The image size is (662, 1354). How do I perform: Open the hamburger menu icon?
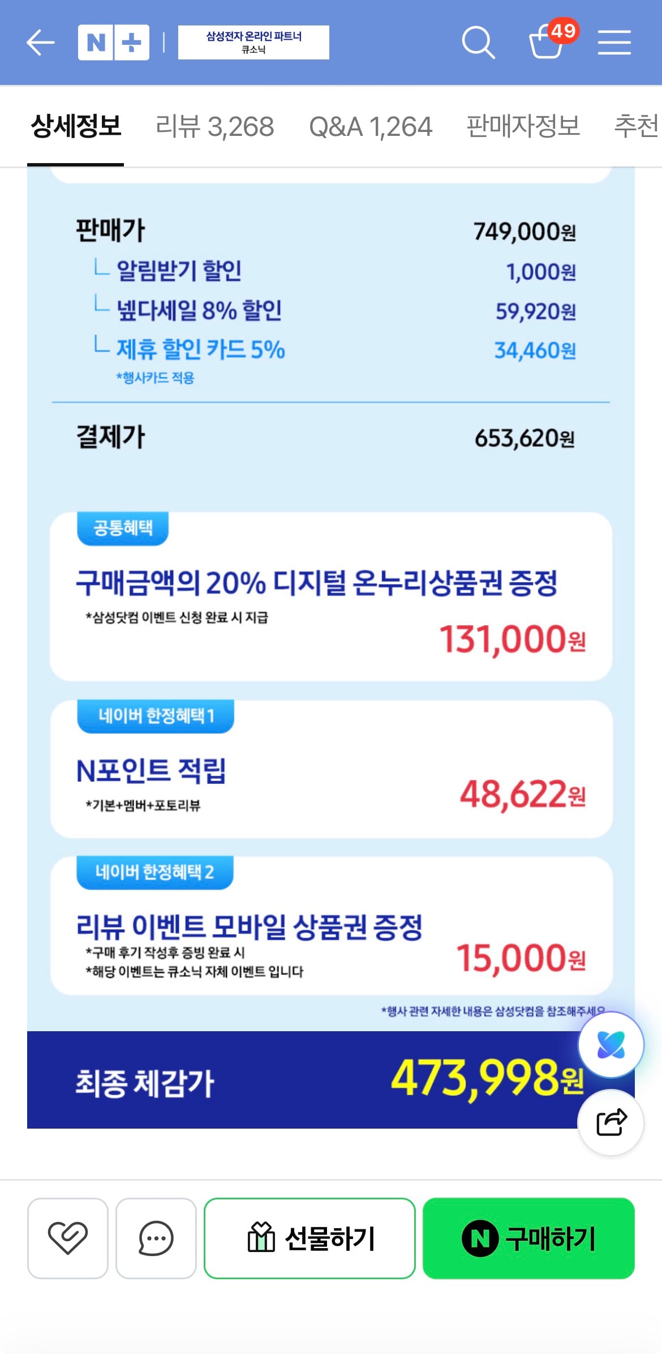[x=614, y=42]
